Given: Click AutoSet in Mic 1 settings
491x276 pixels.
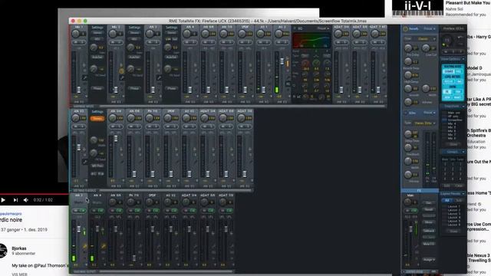Looking at the screenshot, I should (97, 58).
